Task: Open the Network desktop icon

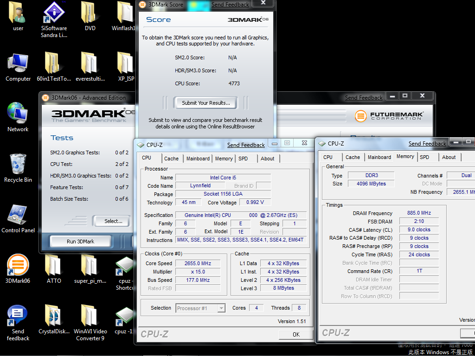Action: [x=18, y=117]
